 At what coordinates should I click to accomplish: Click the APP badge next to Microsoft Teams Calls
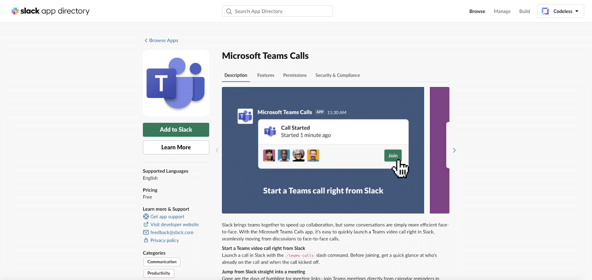320,112
